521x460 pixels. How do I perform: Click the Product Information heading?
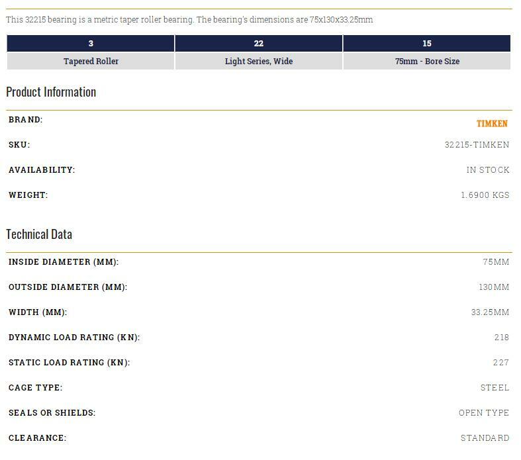point(51,92)
